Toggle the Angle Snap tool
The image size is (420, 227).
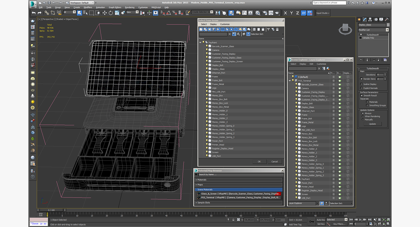(x=169, y=13)
